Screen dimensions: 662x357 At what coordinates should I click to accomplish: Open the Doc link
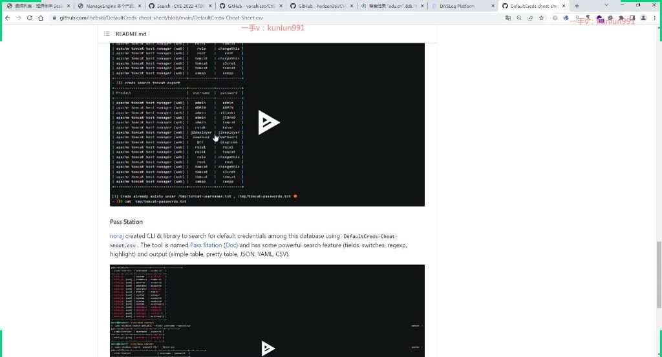[x=231, y=245]
